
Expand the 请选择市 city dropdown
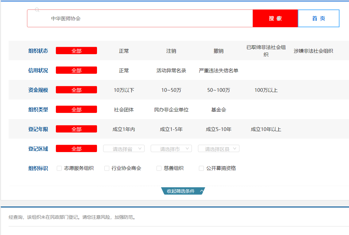[x=171, y=149]
